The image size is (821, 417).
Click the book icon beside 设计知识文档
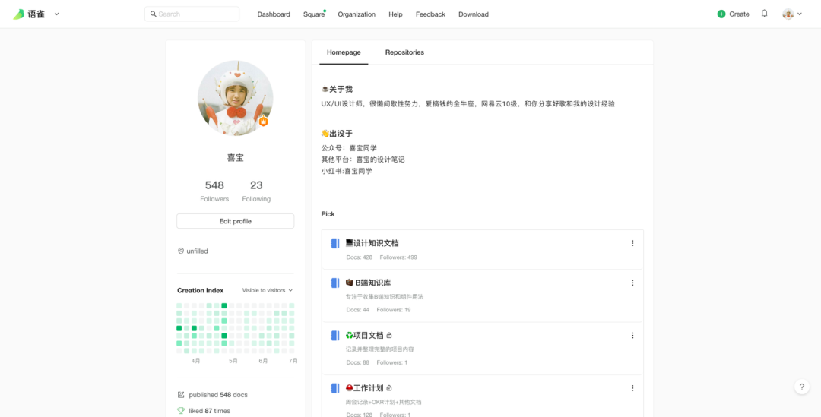point(335,243)
